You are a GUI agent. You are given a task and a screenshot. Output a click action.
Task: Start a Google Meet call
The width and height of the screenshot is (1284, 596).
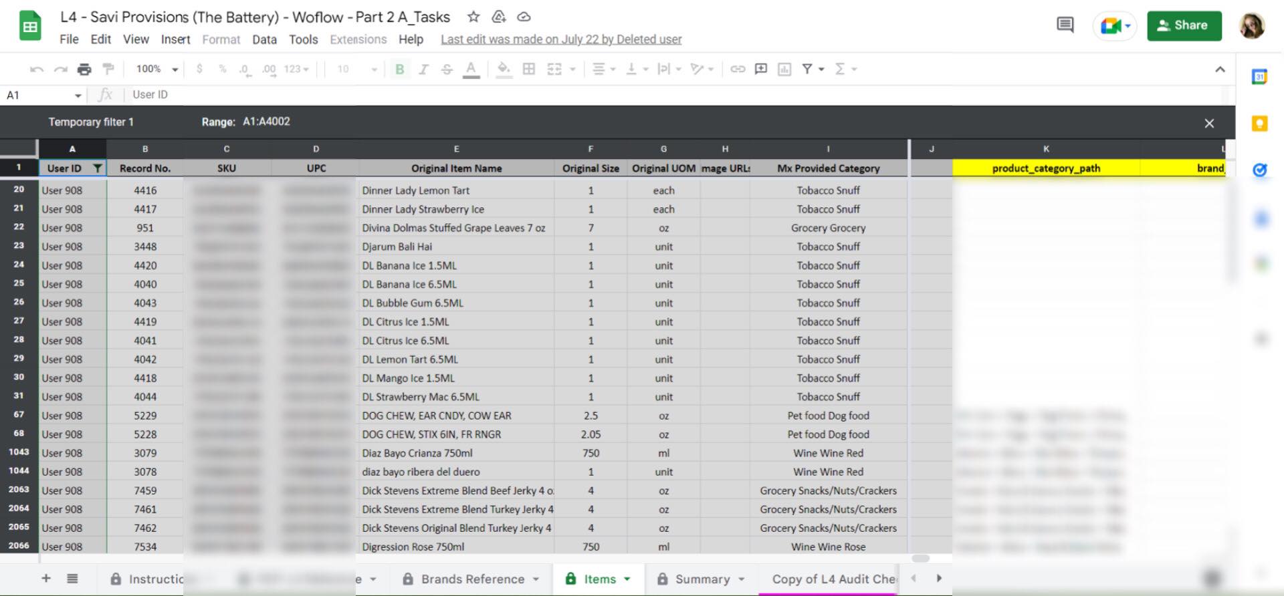(x=1115, y=26)
